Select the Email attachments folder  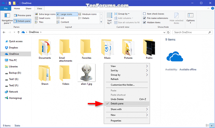pos(66,51)
